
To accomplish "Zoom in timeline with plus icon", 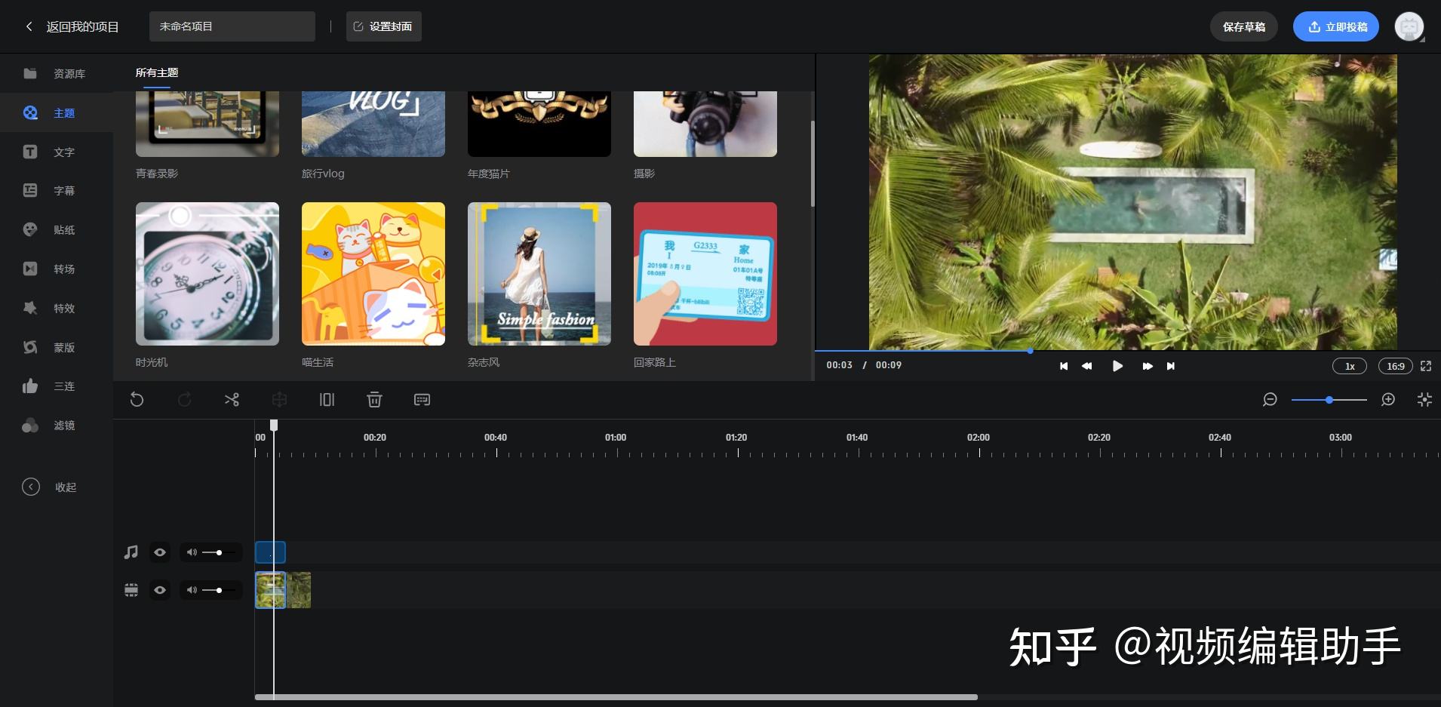I will click(1388, 399).
